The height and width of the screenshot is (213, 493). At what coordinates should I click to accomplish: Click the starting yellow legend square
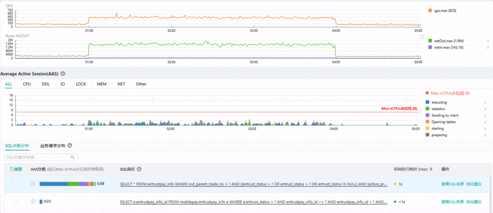click(x=427, y=129)
